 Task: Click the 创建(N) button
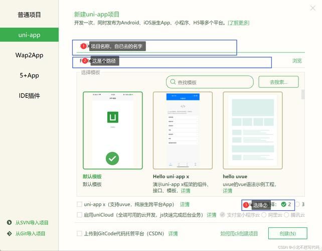(288, 233)
